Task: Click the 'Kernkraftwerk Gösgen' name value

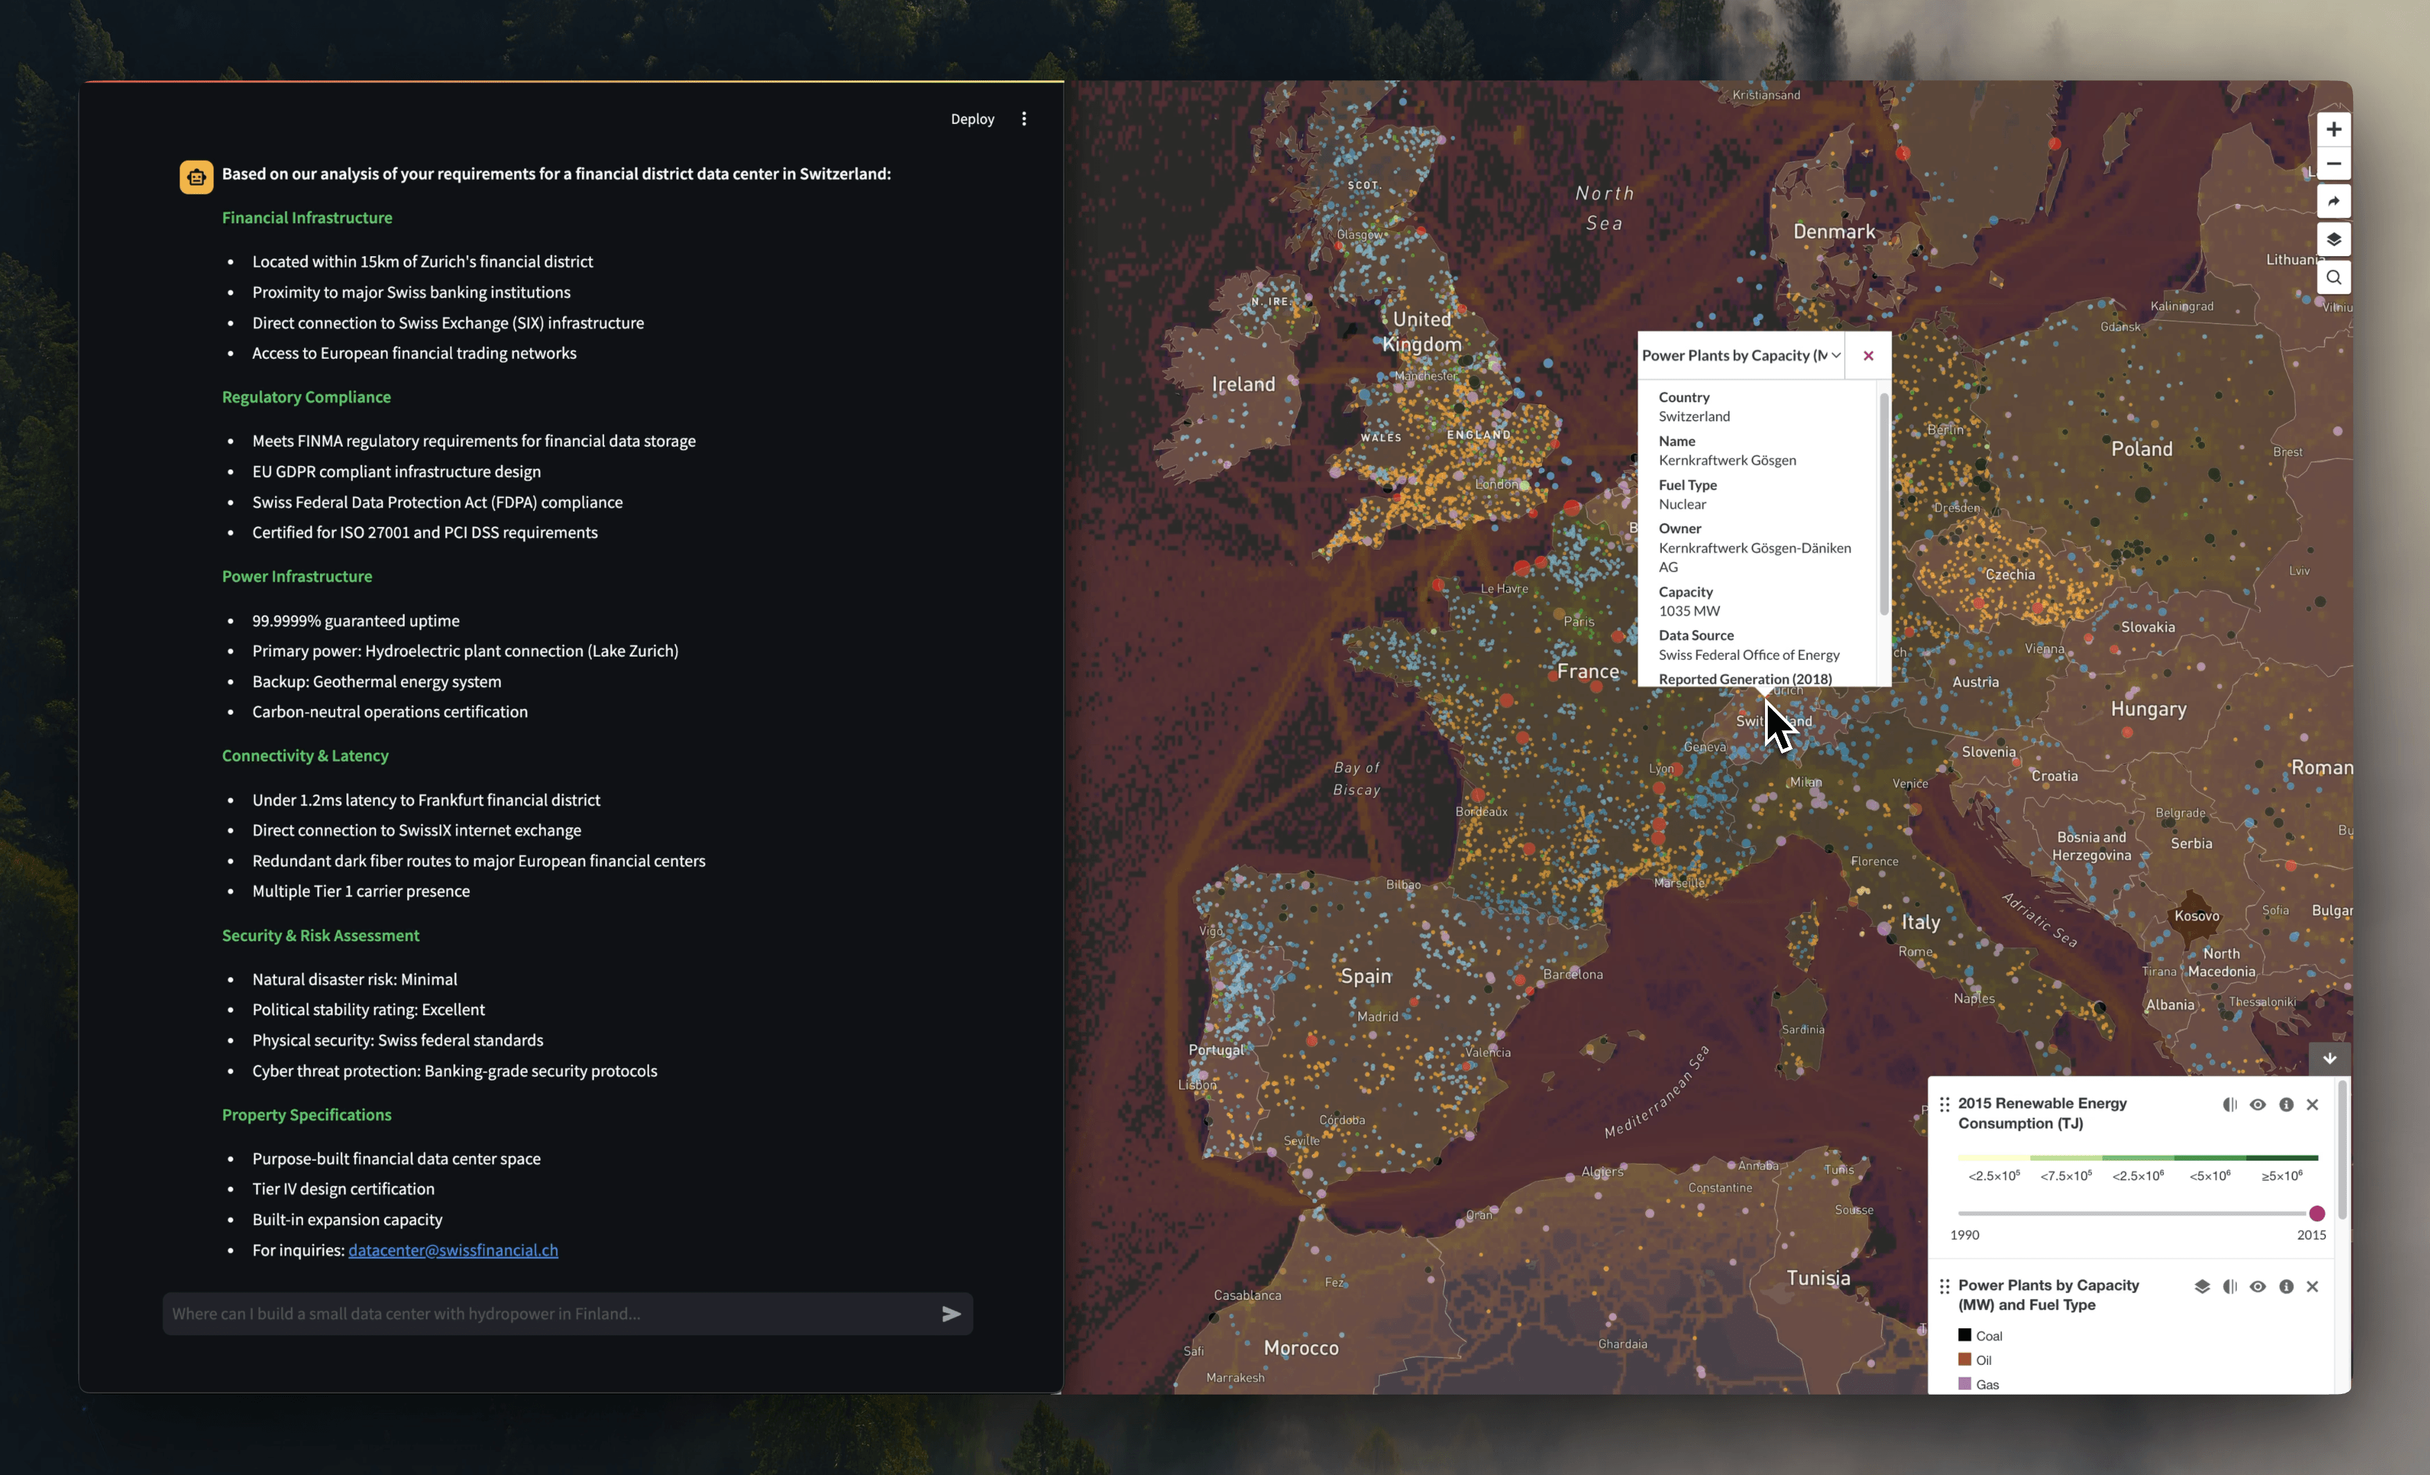Action: point(1727,461)
